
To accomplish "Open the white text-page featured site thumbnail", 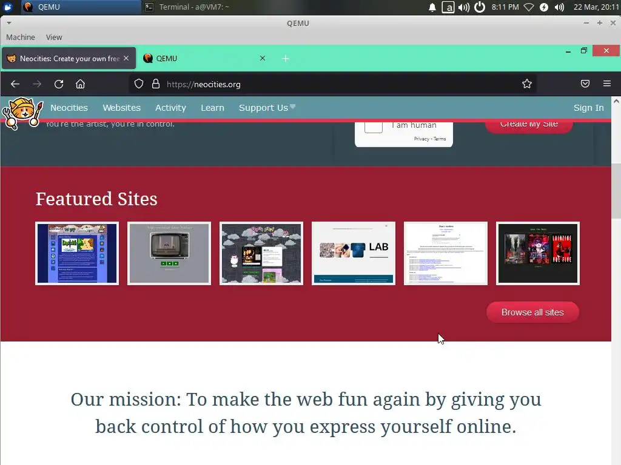I will click(446, 253).
